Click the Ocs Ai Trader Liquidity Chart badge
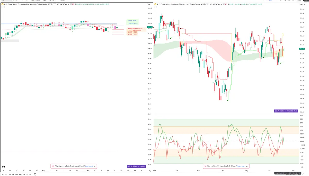 coord(286,111)
